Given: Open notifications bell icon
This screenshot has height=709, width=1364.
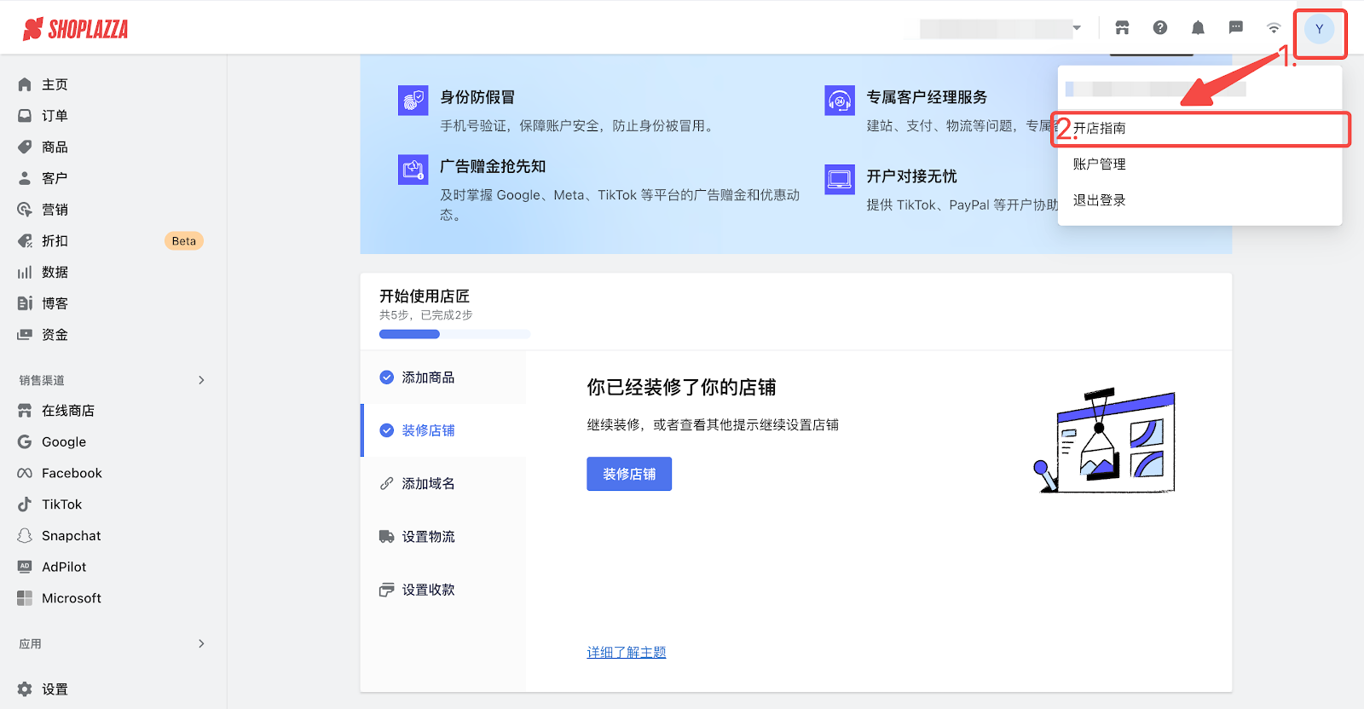Looking at the screenshot, I should point(1198,28).
